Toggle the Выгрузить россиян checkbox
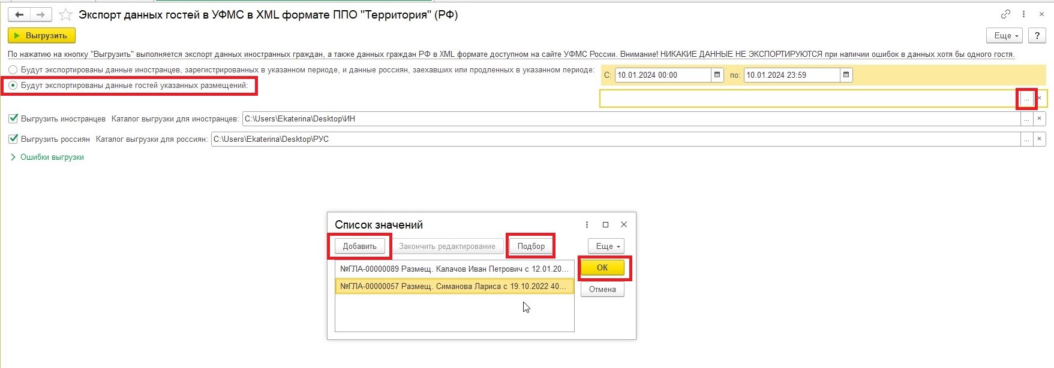Screen dimensions: 1054x368 point(13,139)
